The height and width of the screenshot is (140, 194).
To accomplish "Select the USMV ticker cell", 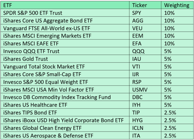I will (145, 90).
